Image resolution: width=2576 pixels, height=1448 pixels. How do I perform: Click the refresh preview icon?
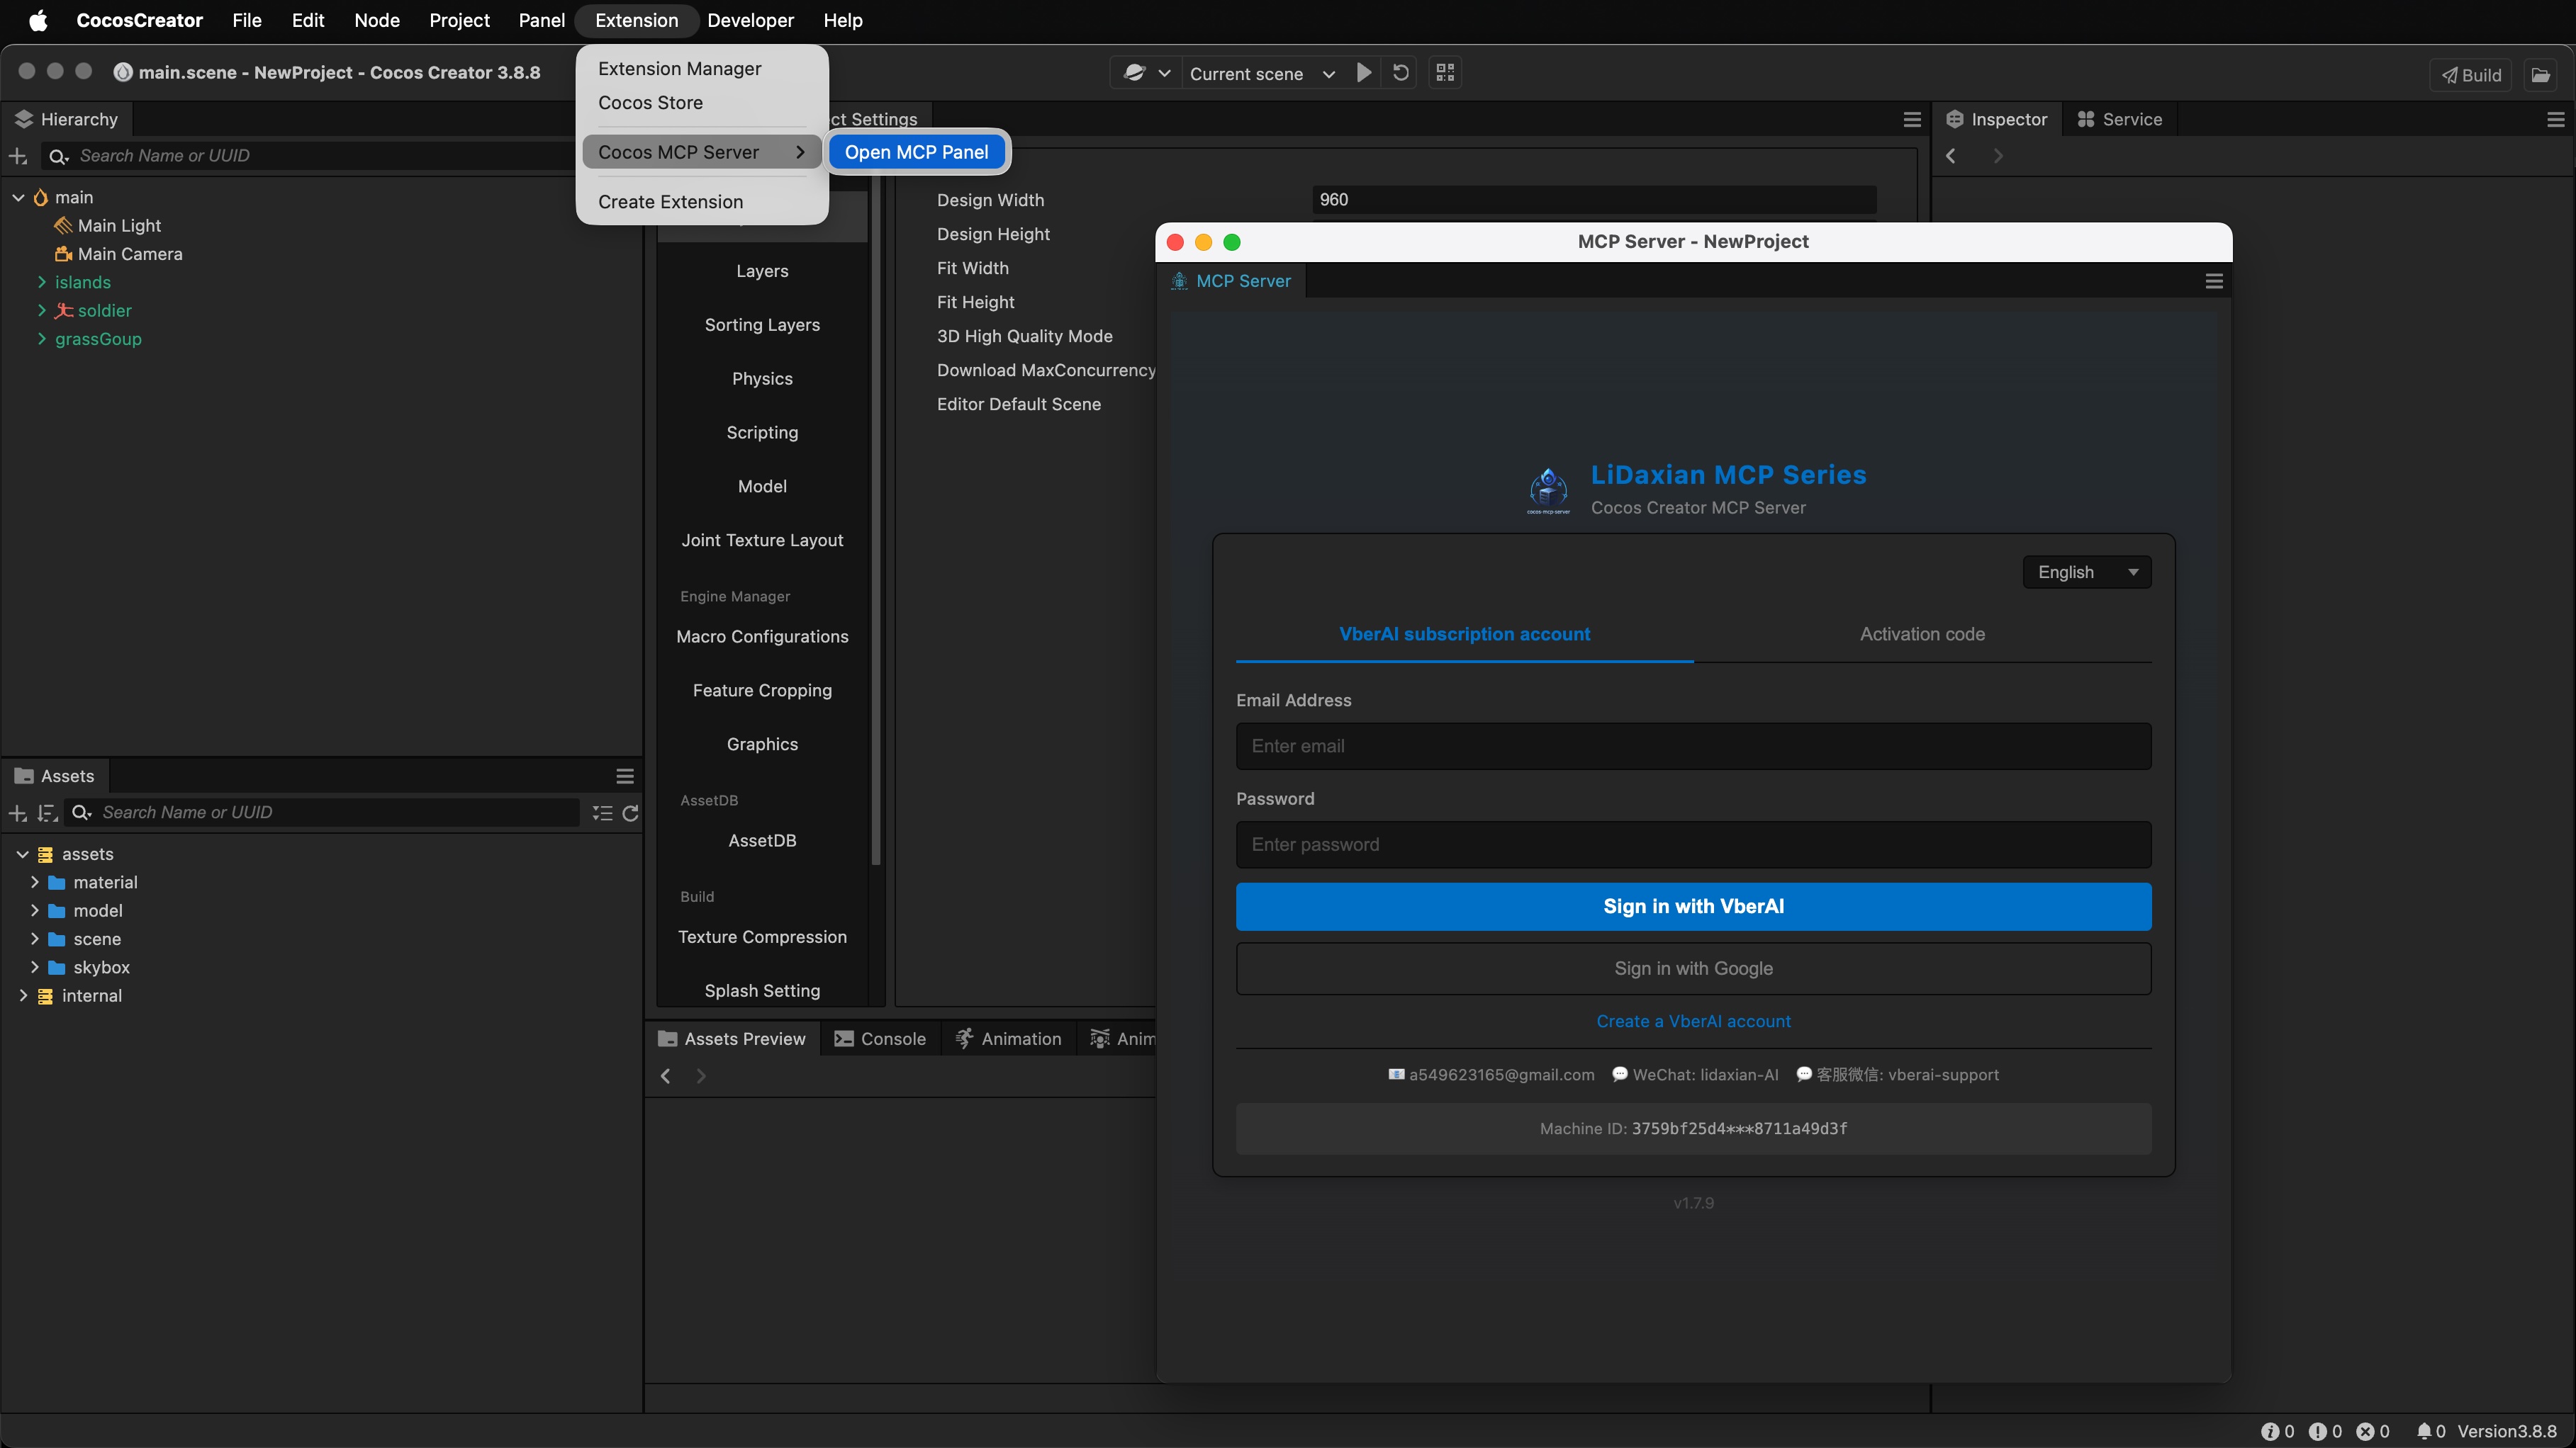coord(1401,73)
